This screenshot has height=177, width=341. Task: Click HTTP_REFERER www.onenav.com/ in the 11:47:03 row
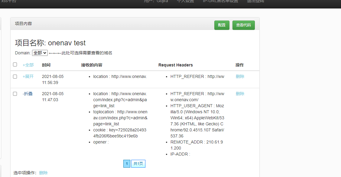(197, 97)
